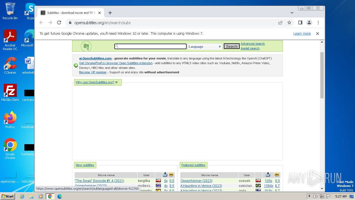Click the Action Center flag tray icon
Screen dimensions: 355x200
pos(328,196)
